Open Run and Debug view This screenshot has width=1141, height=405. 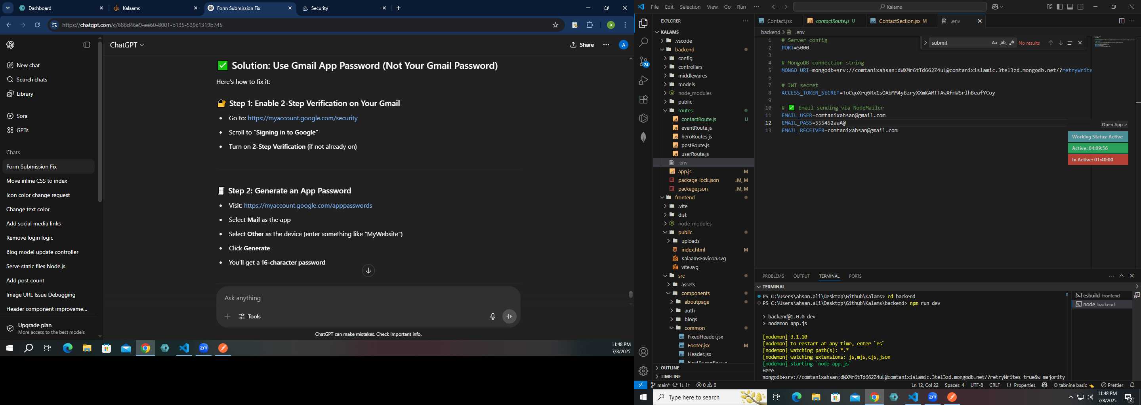point(643,80)
